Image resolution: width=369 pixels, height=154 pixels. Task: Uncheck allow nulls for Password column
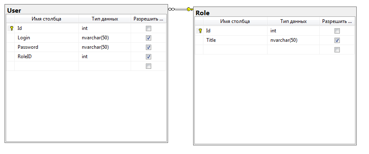(148, 48)
